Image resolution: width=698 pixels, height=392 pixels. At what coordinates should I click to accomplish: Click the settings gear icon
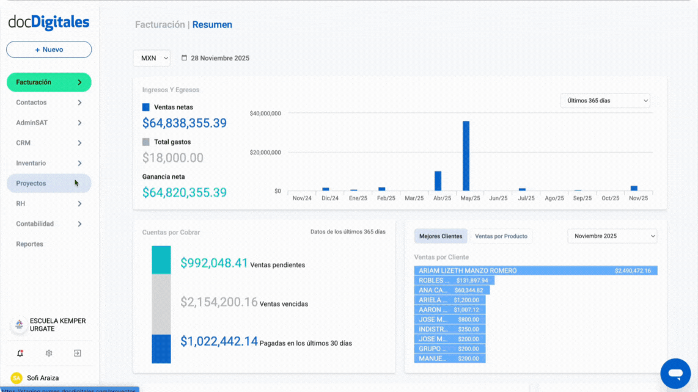coord(48,353)
